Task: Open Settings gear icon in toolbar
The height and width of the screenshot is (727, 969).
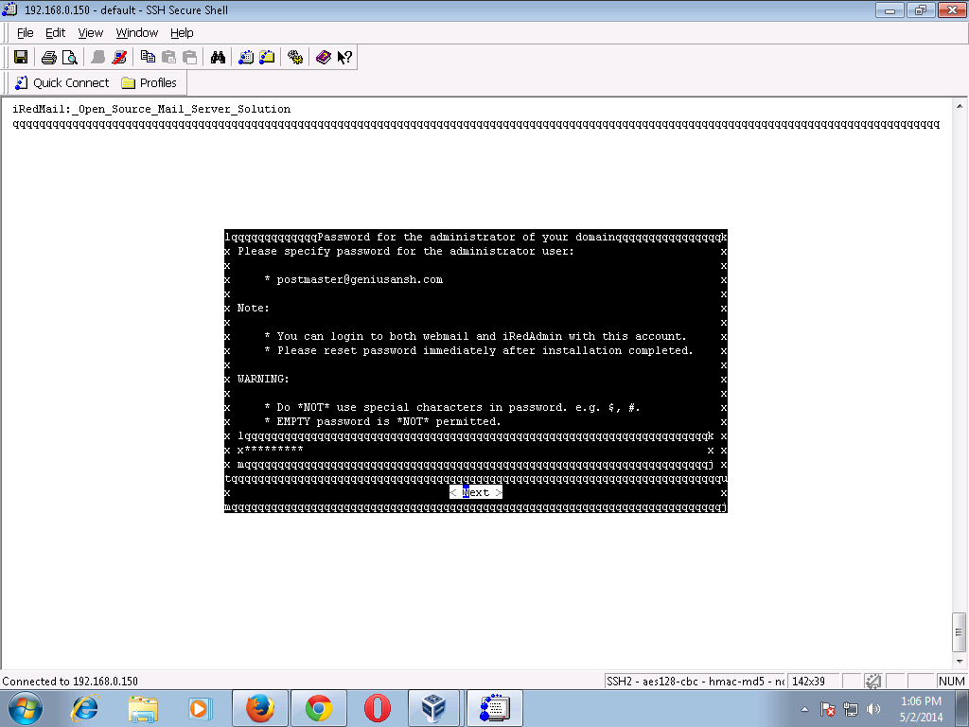Action: [x=295, y=58]
